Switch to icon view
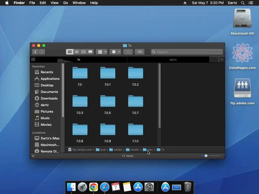Image resolution: width=259 pixels, height=194 pixels. tap(70, 52)
